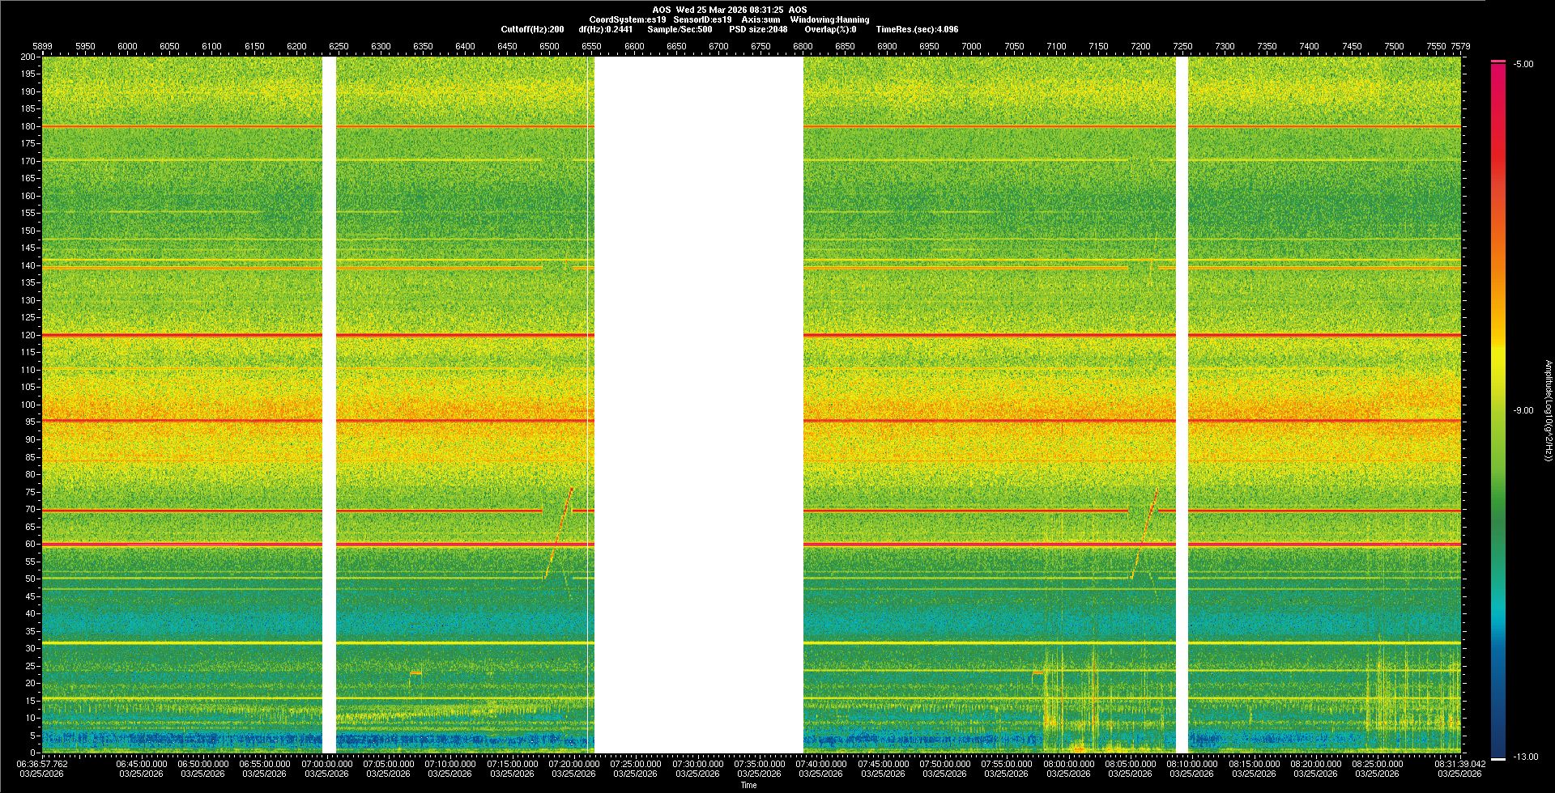Click the 200 Hz label on left axis

coord(28,57)
